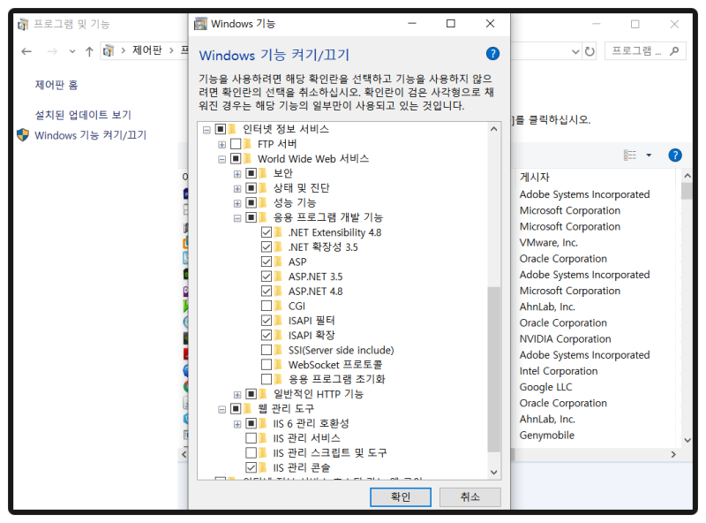
Task: Click the folder icon next to CGI
Action: (x=278, y=306)
